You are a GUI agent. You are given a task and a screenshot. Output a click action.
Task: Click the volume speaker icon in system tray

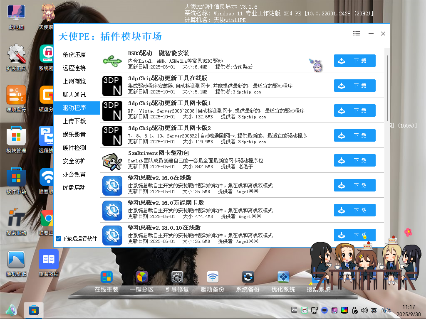pos(364,310)
